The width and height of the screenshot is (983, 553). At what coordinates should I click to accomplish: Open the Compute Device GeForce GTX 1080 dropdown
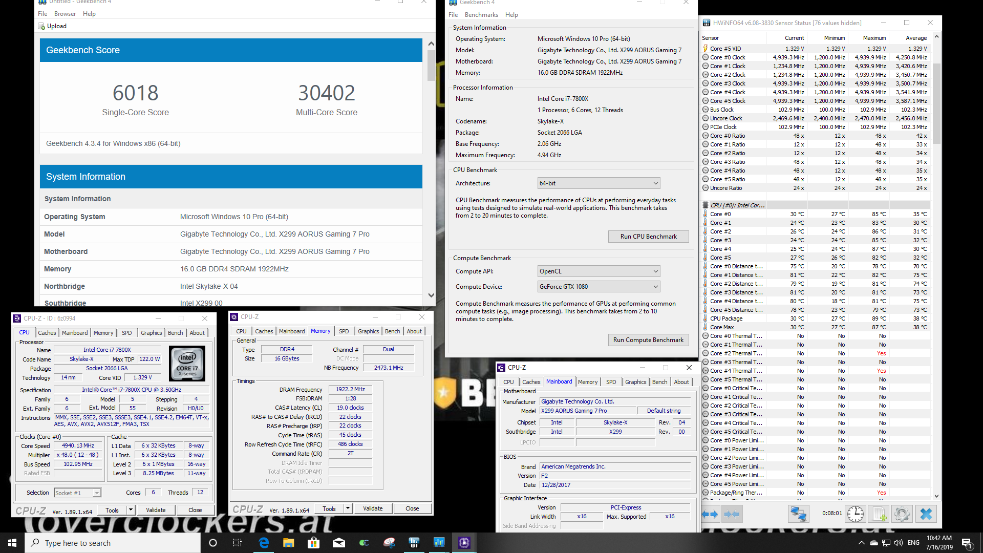tap(599, 287)
